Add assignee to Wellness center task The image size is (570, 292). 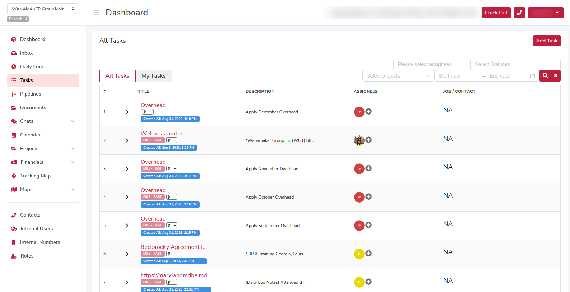369,140
